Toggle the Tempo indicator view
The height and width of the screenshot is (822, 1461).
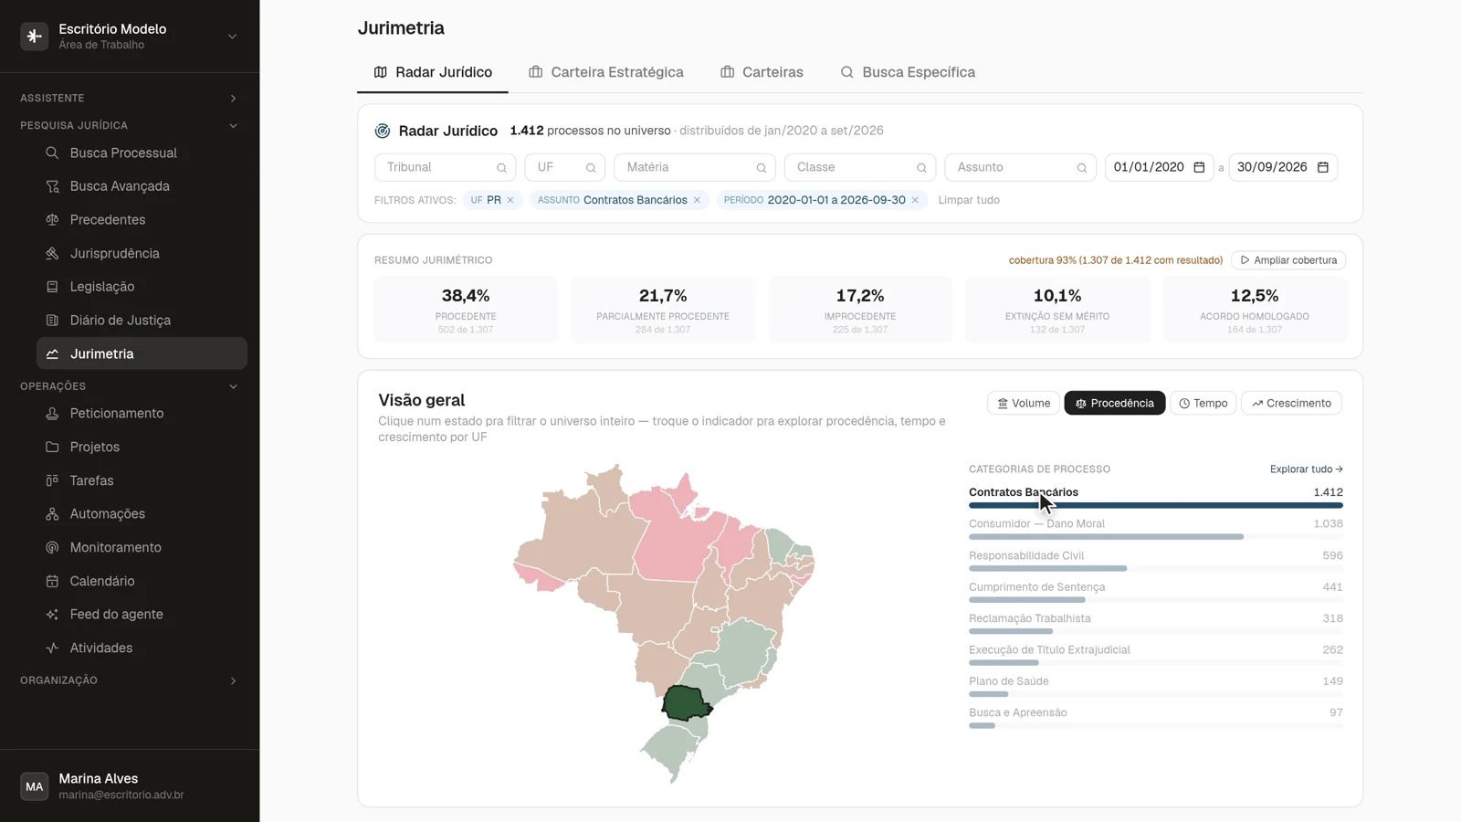[1203, 403]
